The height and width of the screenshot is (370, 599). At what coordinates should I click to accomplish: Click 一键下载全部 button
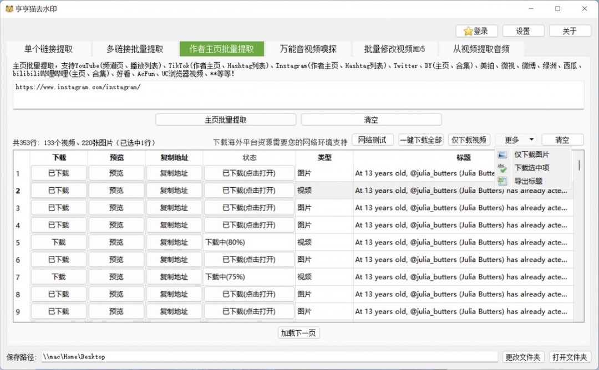click(421, 140)
